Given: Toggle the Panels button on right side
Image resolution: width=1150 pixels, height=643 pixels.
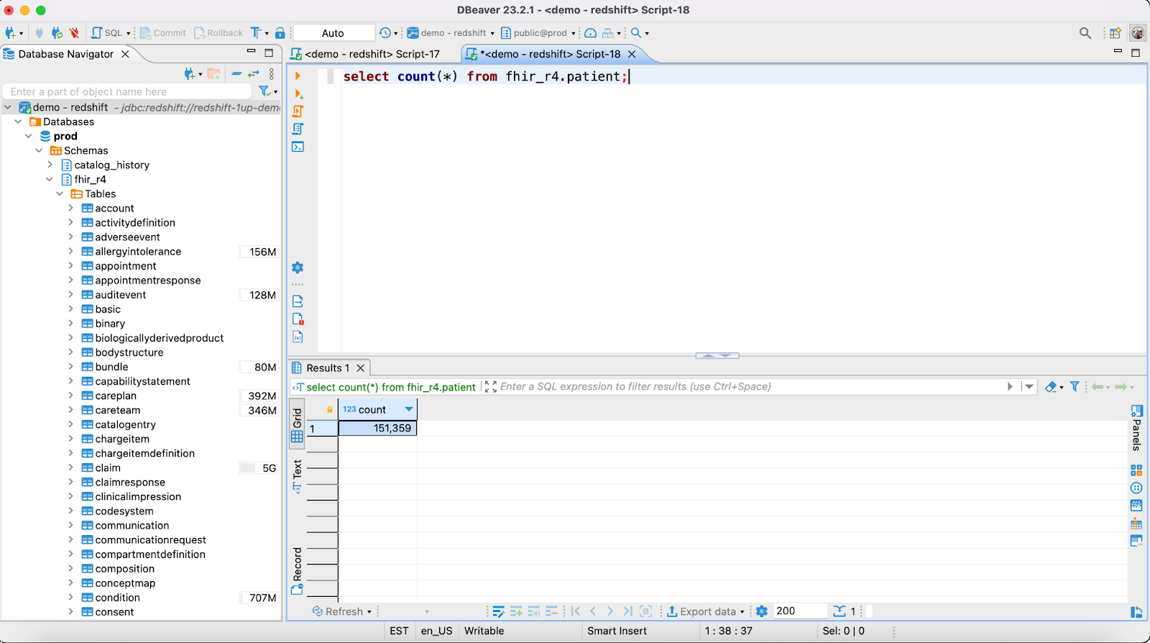Looking at the screenshot, I should point(1136,427).
